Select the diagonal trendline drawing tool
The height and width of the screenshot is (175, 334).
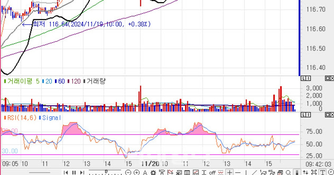(x=255, y=172)
